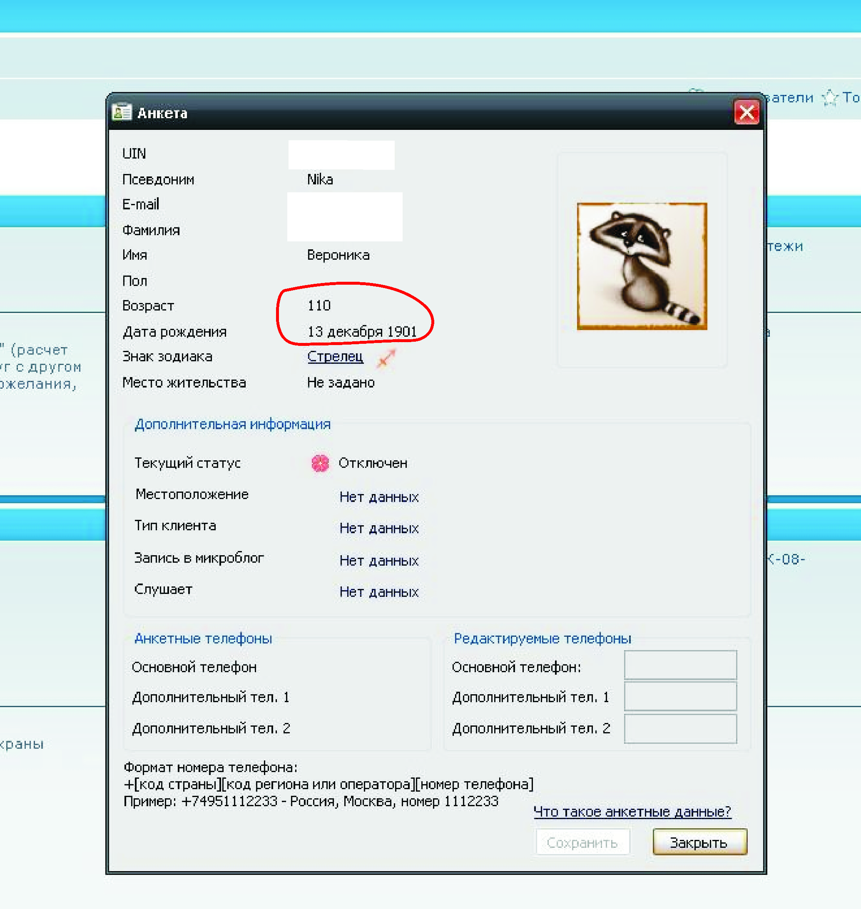Screen dimensions: 861x909
Task: Click the Анкета window title icon
Action: (122, 112)
